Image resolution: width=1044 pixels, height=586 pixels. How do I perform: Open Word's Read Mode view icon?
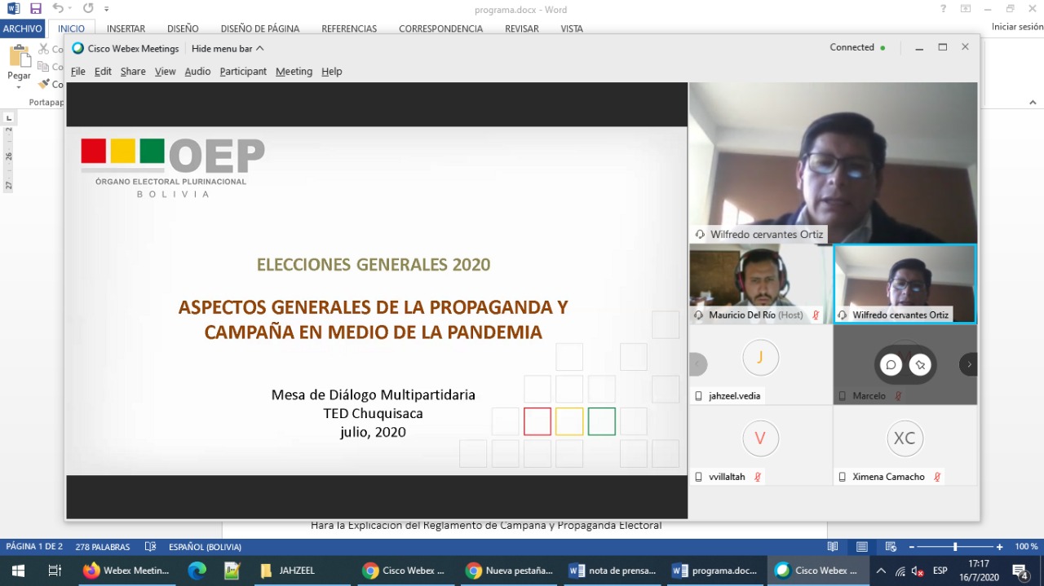tap(833, 547)
